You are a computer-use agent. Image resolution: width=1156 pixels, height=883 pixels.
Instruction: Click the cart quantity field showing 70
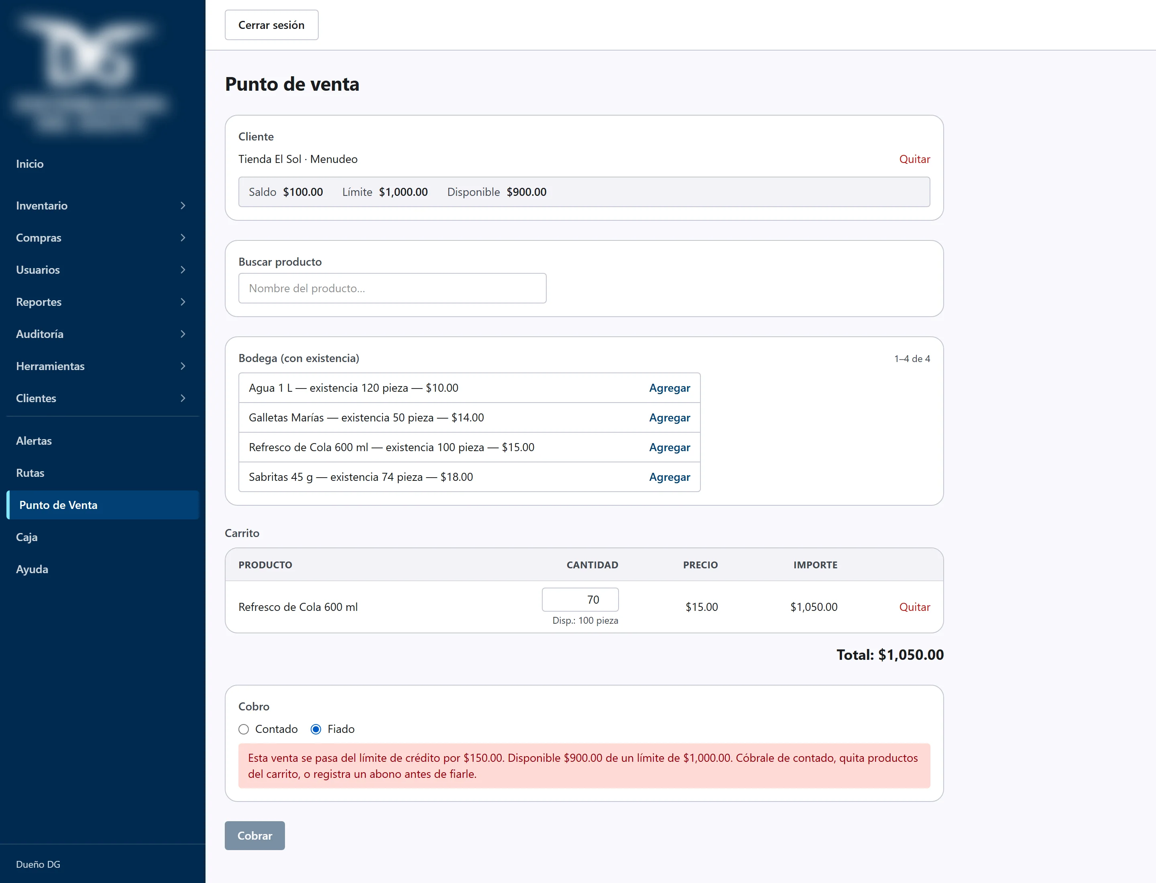tap(580, 600)
